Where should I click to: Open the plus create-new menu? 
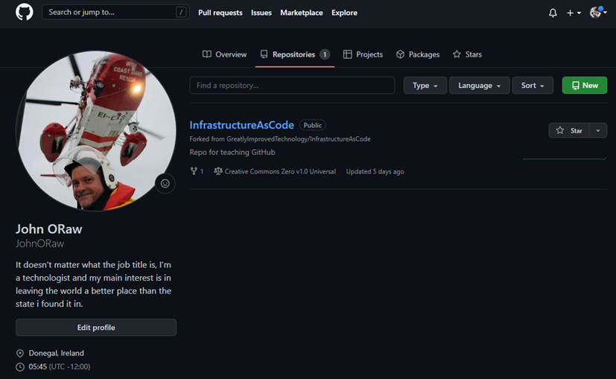(574, 13)
